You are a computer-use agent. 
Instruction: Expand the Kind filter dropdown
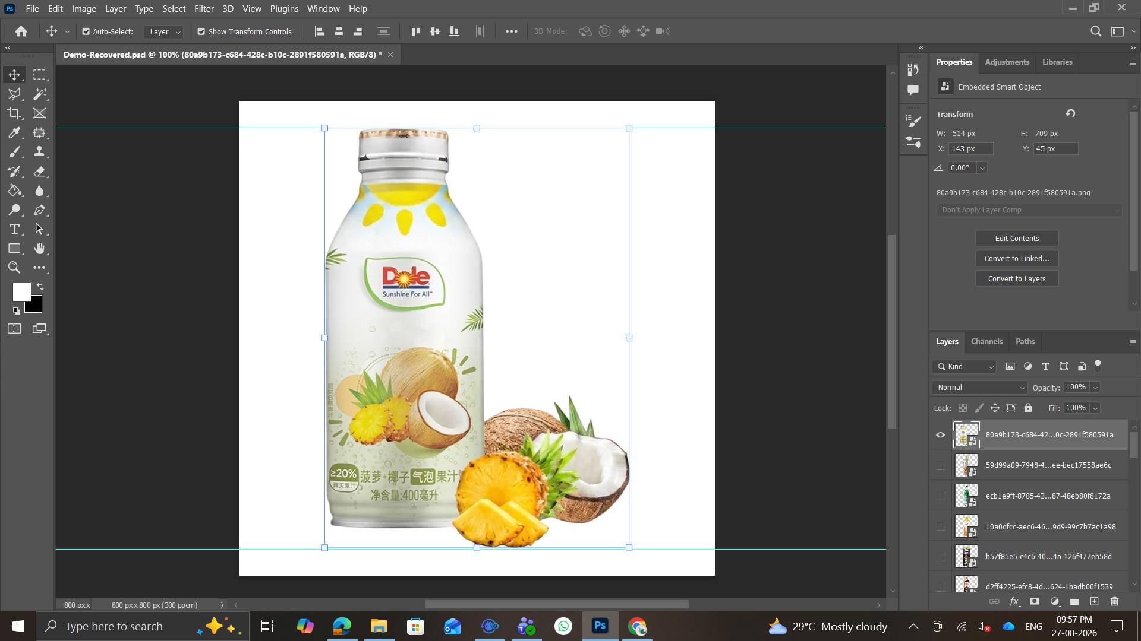[x=964, y=367]
